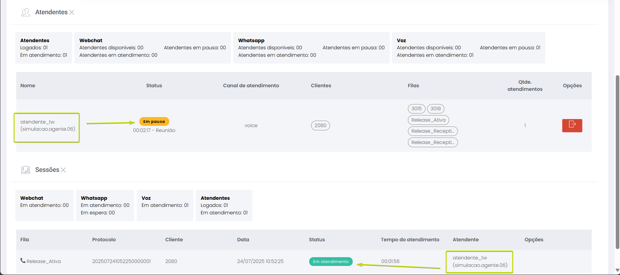The height and width of the screenshot is (275, 620).
Task: Click the Release_Ativa queue tag
Action: pos(428,120)
